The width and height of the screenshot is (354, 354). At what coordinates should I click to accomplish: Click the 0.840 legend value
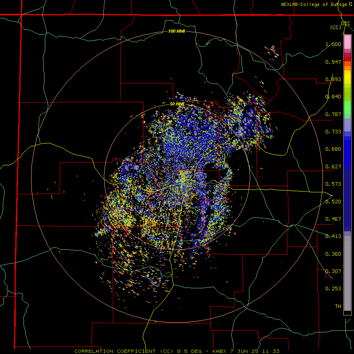point(333,97)
